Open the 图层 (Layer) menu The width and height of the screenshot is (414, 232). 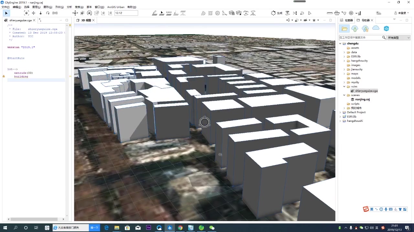click(x=37, y=7)
